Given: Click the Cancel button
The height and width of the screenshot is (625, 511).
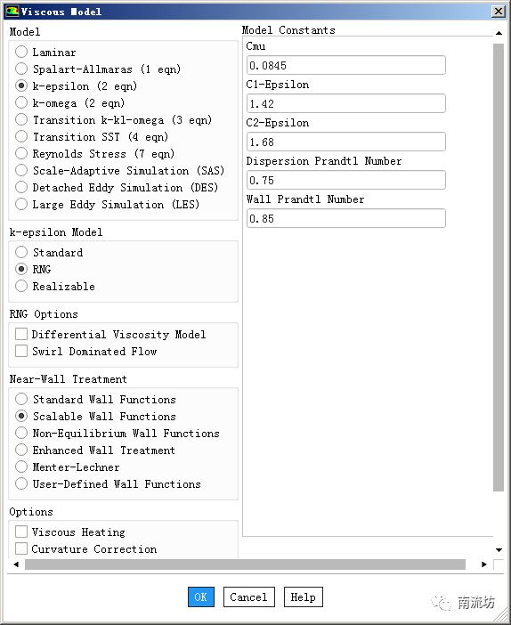Looking at the screenshot, I should (248, 597).
